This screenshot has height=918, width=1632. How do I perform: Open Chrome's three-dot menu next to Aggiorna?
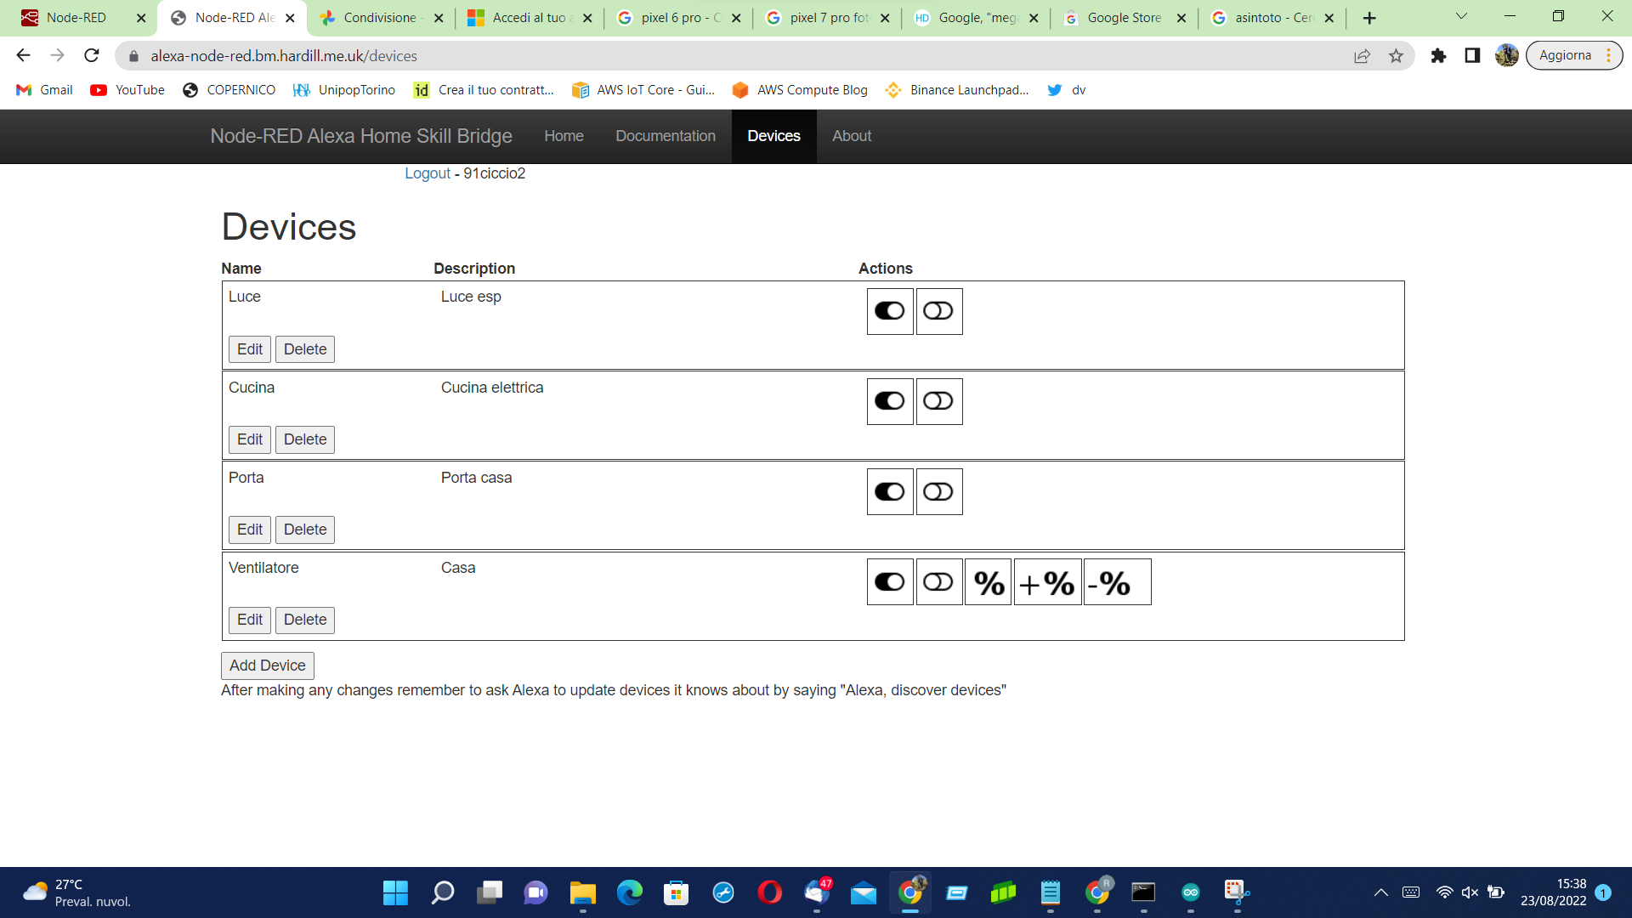(1608, 56)
